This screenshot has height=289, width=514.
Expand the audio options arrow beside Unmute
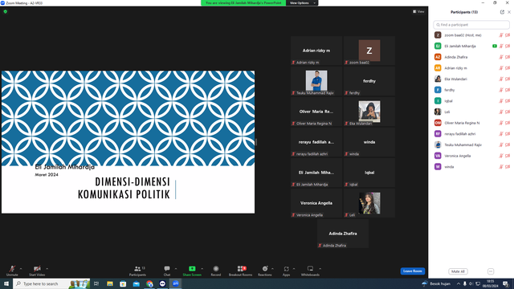tap(21, 269)
